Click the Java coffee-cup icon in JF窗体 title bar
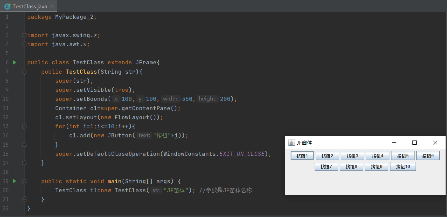 [x=291, y=143]
